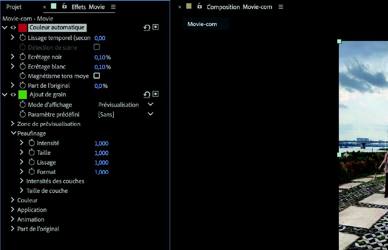Toggle stopwatch for Ecrêtage noir

[23, 57]
